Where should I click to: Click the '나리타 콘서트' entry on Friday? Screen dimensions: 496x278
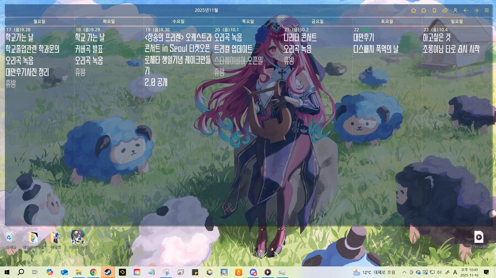point(300,37)
